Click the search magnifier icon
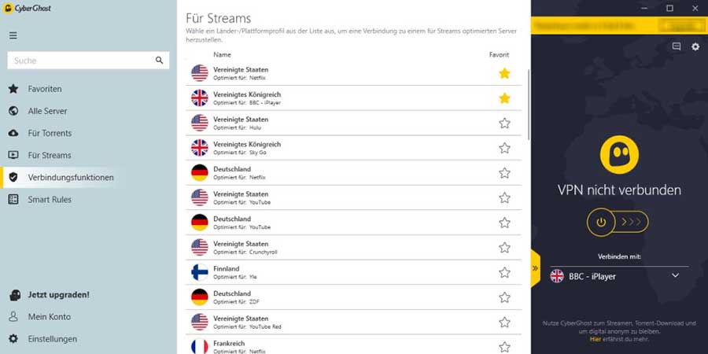This screenshot has height=354, width=708. point(159,61)
